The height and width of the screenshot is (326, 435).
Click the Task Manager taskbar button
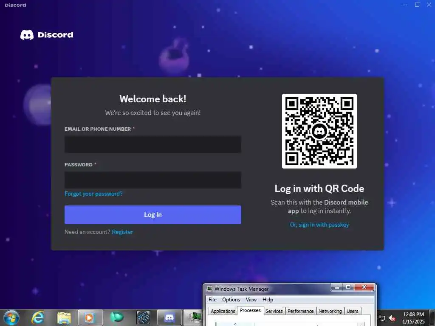click(193, 318)
